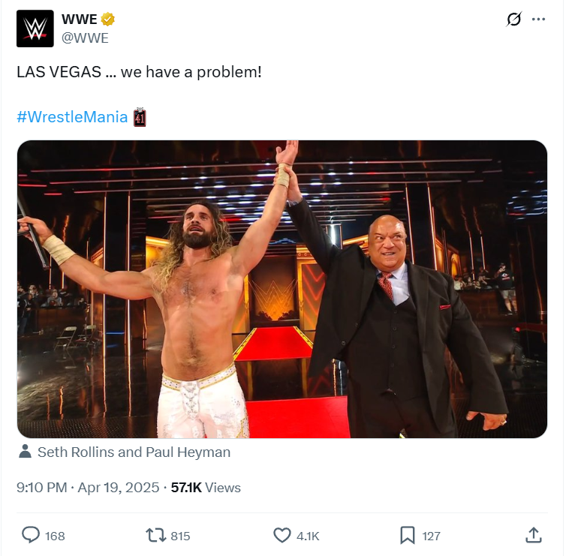Bookmark this post using the bookmark icon
This screenshot has width=587, height=556.
[x=408, y=535]
